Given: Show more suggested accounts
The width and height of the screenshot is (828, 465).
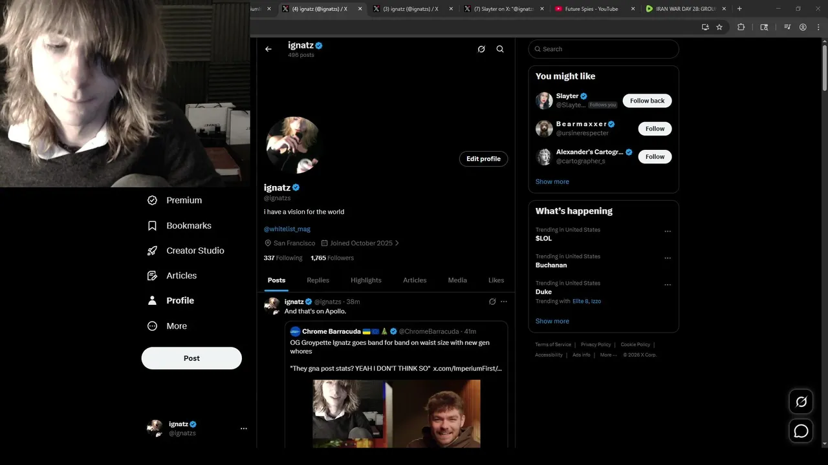Looking at the screenshot, I should [552, 181].
